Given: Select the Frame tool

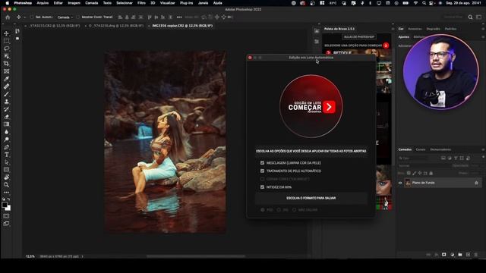Looking at the screenshot, I should tap(6, 71).
